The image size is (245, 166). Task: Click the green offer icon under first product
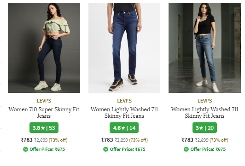click(x=25, y=149)
